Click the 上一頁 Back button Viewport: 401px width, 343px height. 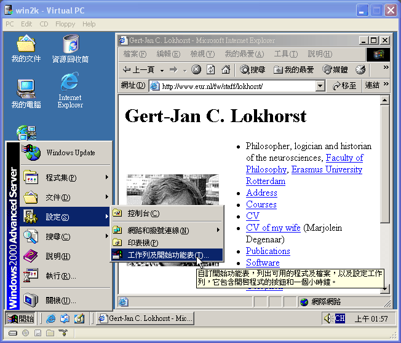point(138,69)
